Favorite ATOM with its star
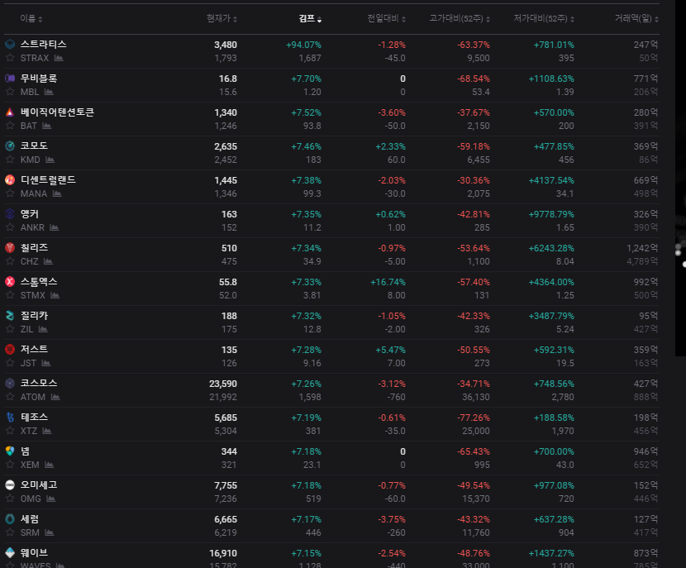Viewport: 686px width, 568px height. click(x=10, y=397)
